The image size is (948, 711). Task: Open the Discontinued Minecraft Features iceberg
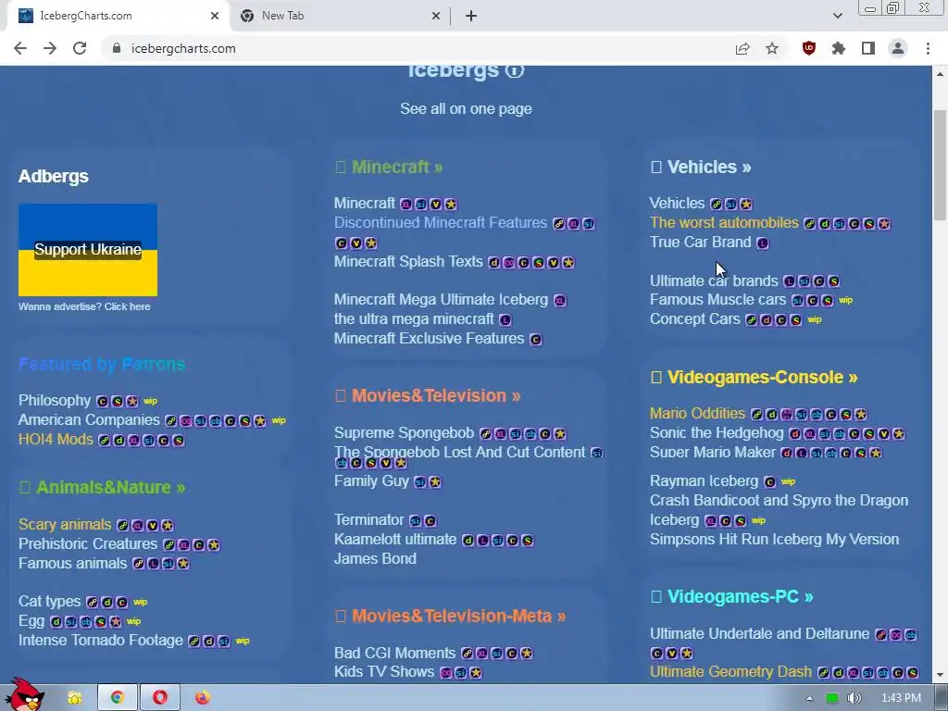point(441,222)
